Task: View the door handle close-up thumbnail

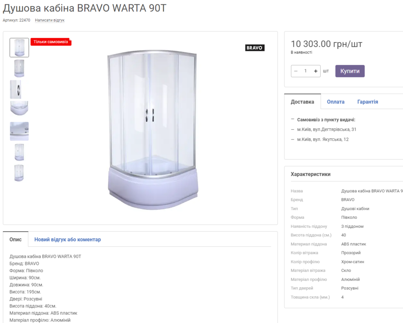Action: pyautogui.click(x=16, y=89)
